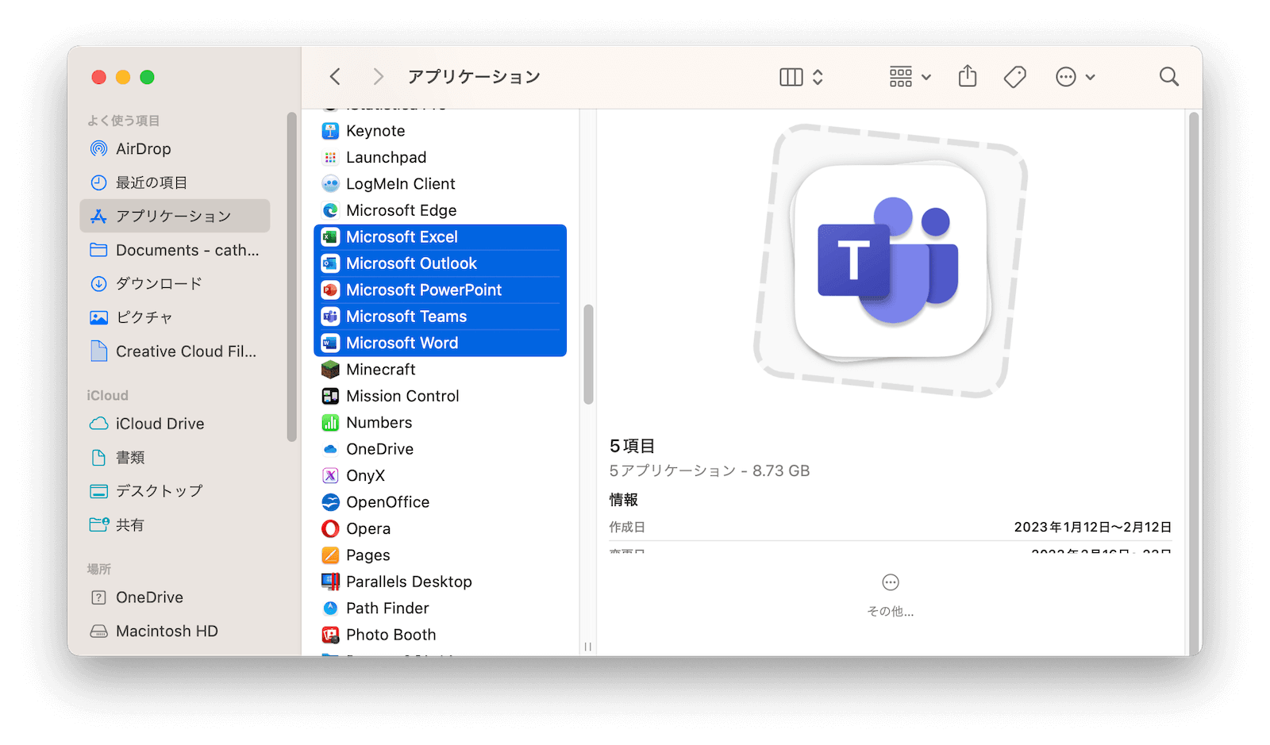Click the Minecraft app icon
Viewport: 1270px width, 745px height.
[330, 370]
